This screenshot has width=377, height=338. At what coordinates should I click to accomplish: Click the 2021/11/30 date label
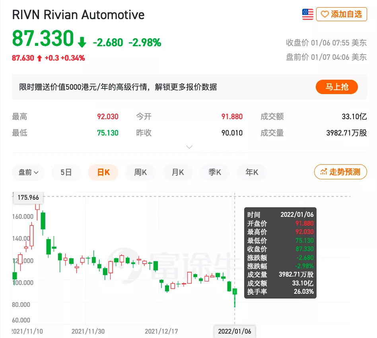(88, 331)
